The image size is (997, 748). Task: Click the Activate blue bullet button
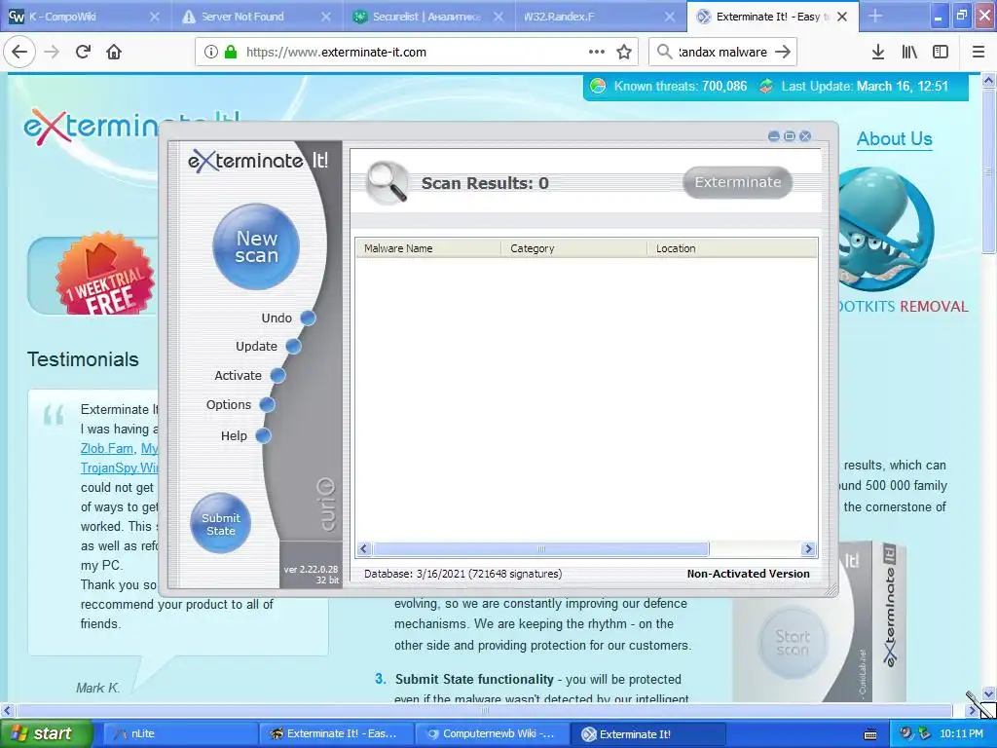(277, 375)
